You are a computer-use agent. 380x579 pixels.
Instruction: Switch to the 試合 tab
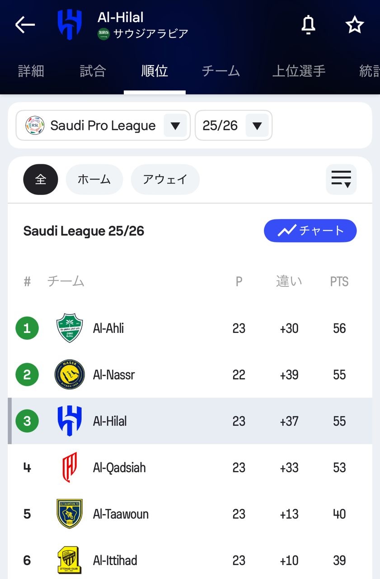[x=93, y=71]
